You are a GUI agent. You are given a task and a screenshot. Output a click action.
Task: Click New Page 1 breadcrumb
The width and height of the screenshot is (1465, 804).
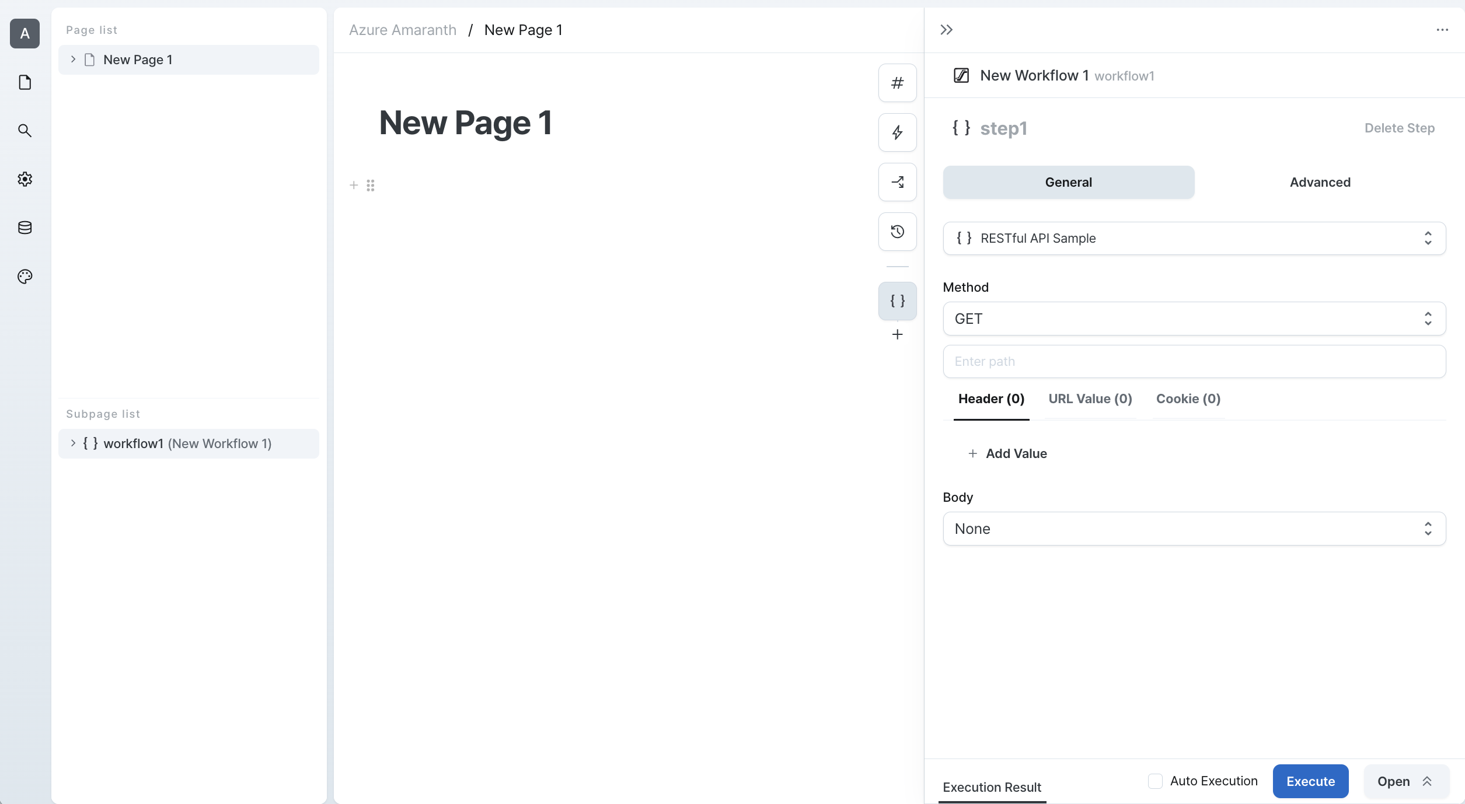(x=524, y=30)
